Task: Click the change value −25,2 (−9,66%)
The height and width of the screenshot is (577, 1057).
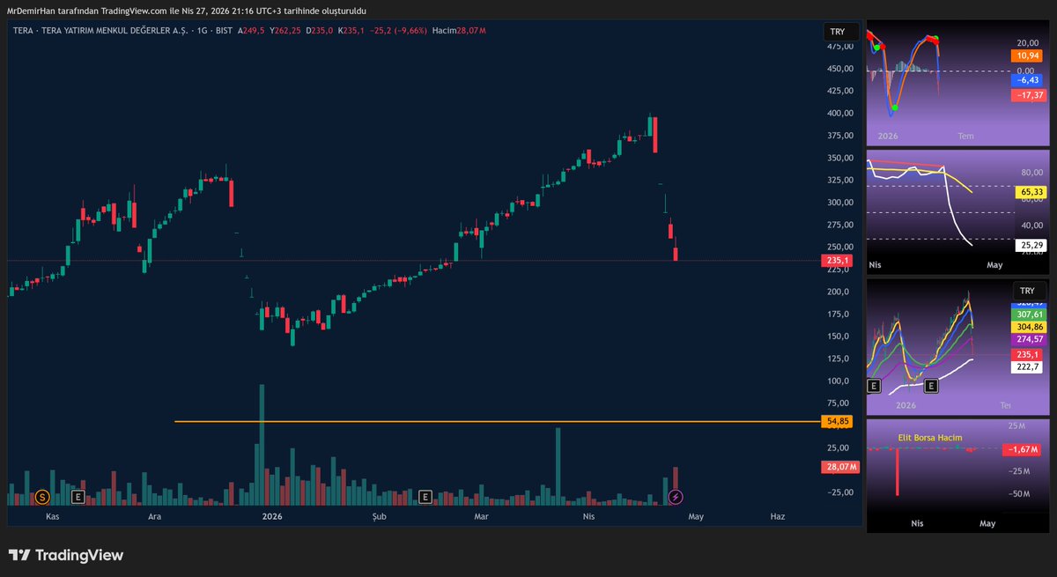Action: click(x=399, y=31)
